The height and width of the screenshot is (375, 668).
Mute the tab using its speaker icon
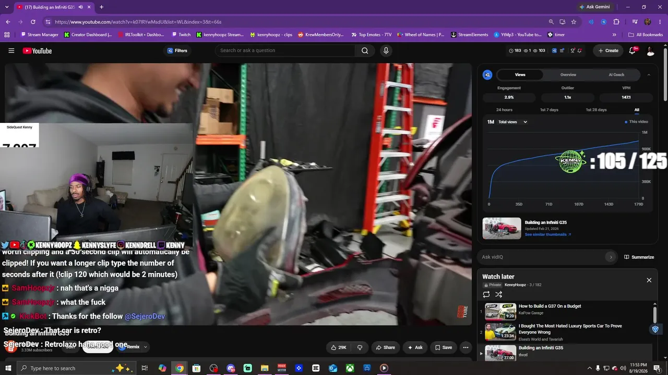coord(80,7)
